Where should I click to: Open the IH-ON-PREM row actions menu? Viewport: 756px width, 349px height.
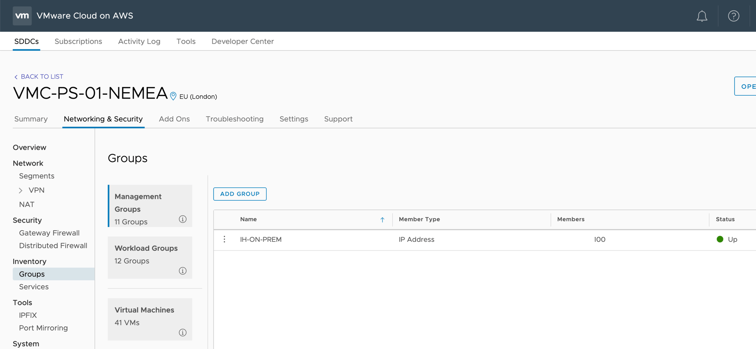point(224,239)
